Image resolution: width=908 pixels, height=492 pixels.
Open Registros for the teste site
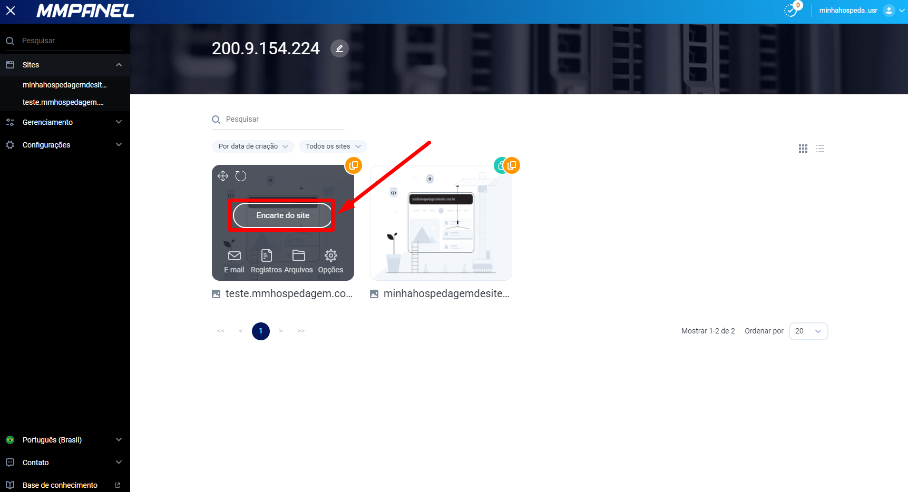(266, 262)
